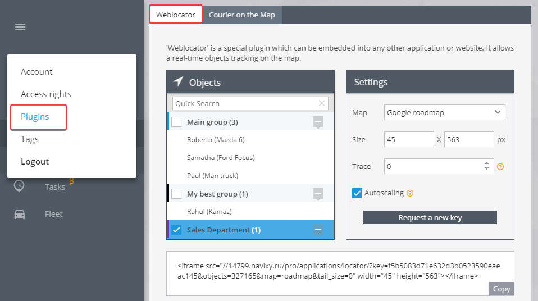Select Access rights from the menu
The height and width of the screenshot is (301, 538).
(x=46, y=94)
